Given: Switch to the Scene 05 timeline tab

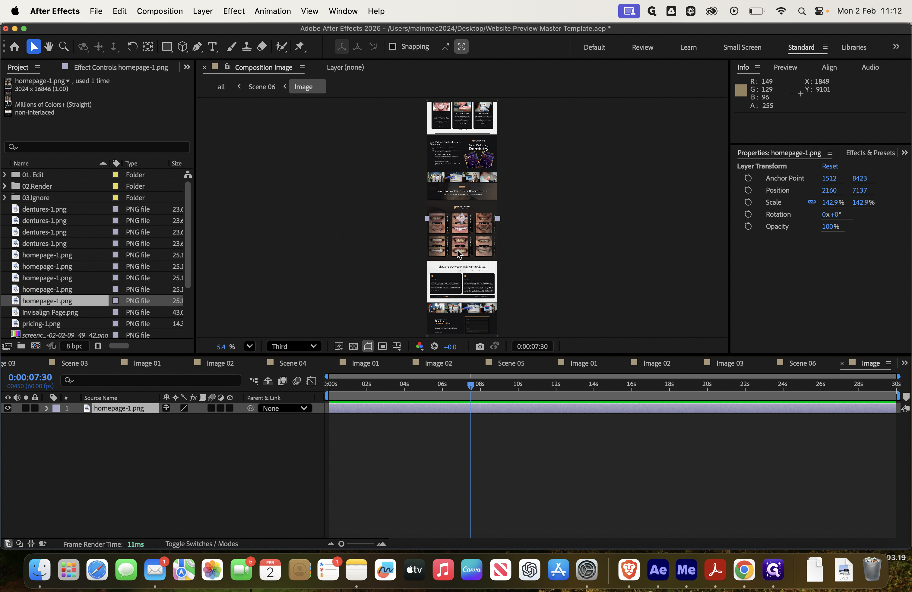Looking at the screenshot, I should point(511,363).
